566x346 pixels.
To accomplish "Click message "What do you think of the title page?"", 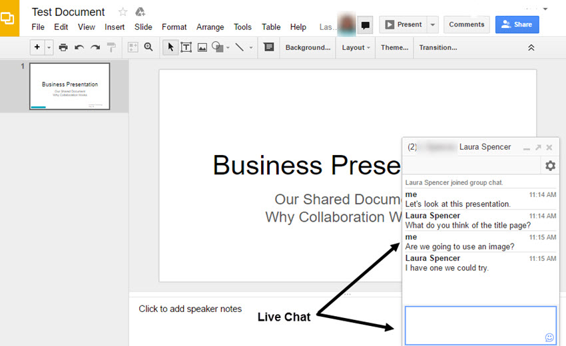I will tap(468, 226).
